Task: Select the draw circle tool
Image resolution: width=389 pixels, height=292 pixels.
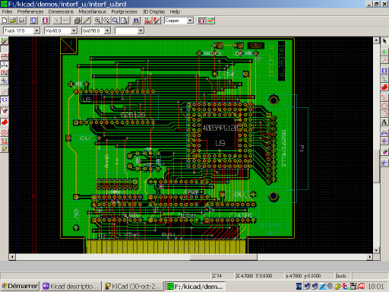Action: coord(384,106)
